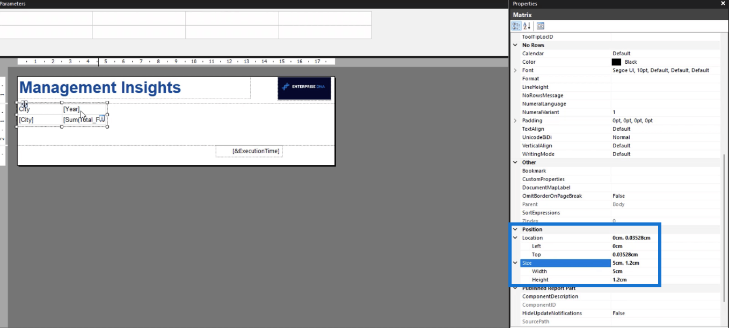The height and width of the screenshot is (328, 729).
Task: Select the Enterprise DNA logo image
Action: [x=304, y=88]
